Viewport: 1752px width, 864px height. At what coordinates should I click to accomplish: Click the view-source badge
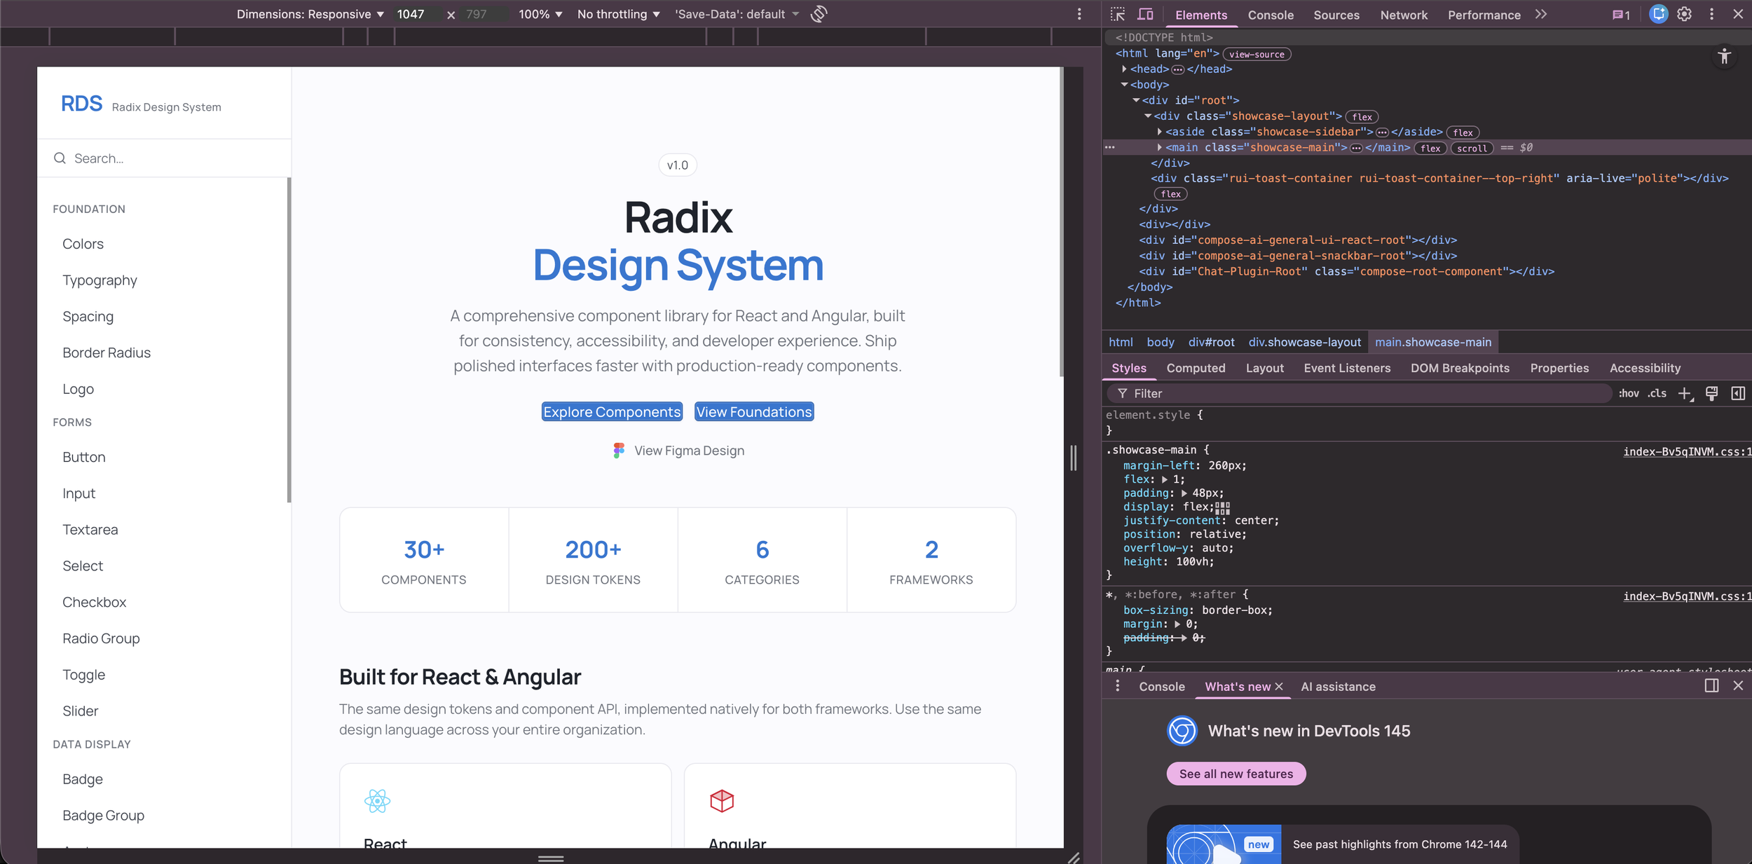click(1257, 54)
